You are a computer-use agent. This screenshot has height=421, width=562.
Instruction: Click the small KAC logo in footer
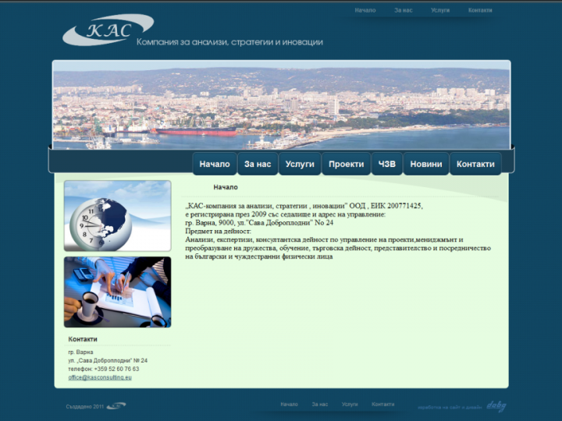(x=116, y=406)
